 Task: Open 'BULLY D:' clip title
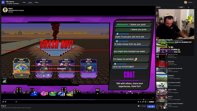[x=170, y=97]
